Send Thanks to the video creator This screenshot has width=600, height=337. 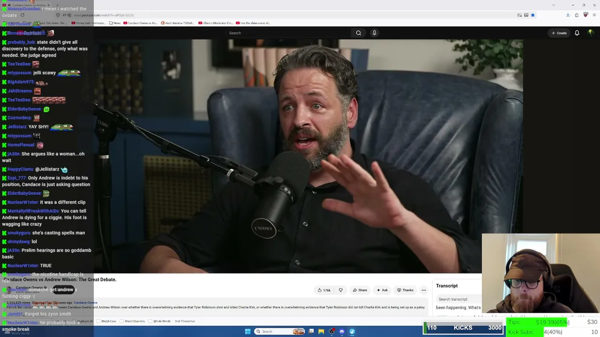(405, 290)
